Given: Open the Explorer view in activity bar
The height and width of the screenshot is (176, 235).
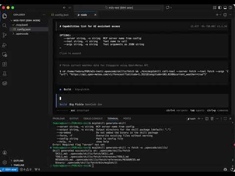Looking at the screenshot, I should [4, 16].
